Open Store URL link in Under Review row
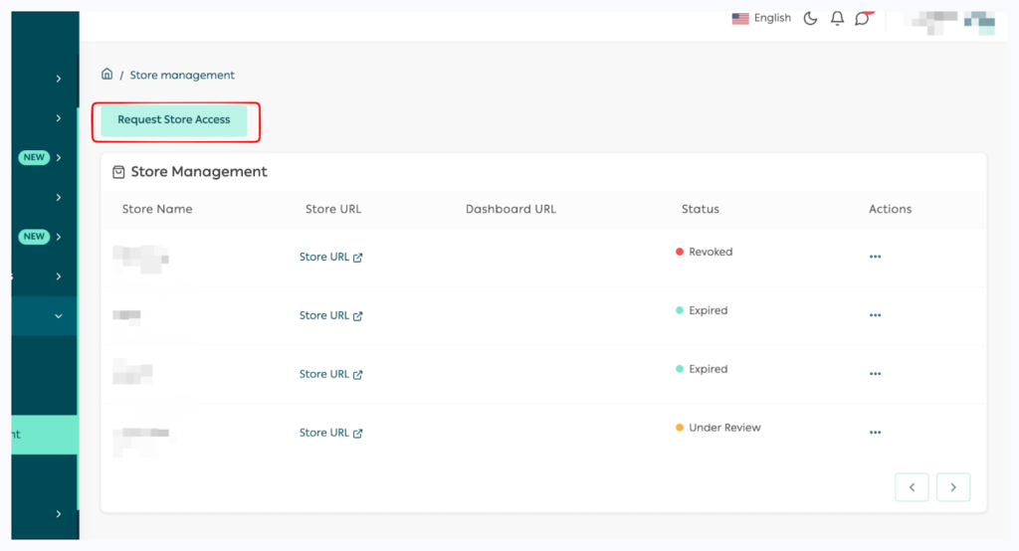 [330, 433]
